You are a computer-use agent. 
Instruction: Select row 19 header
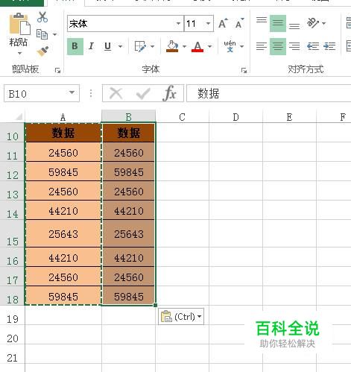click(x=12, y=315)
